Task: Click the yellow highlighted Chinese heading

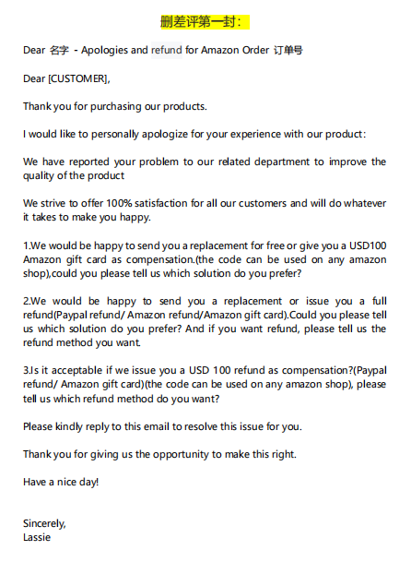Action: point(205,22)
